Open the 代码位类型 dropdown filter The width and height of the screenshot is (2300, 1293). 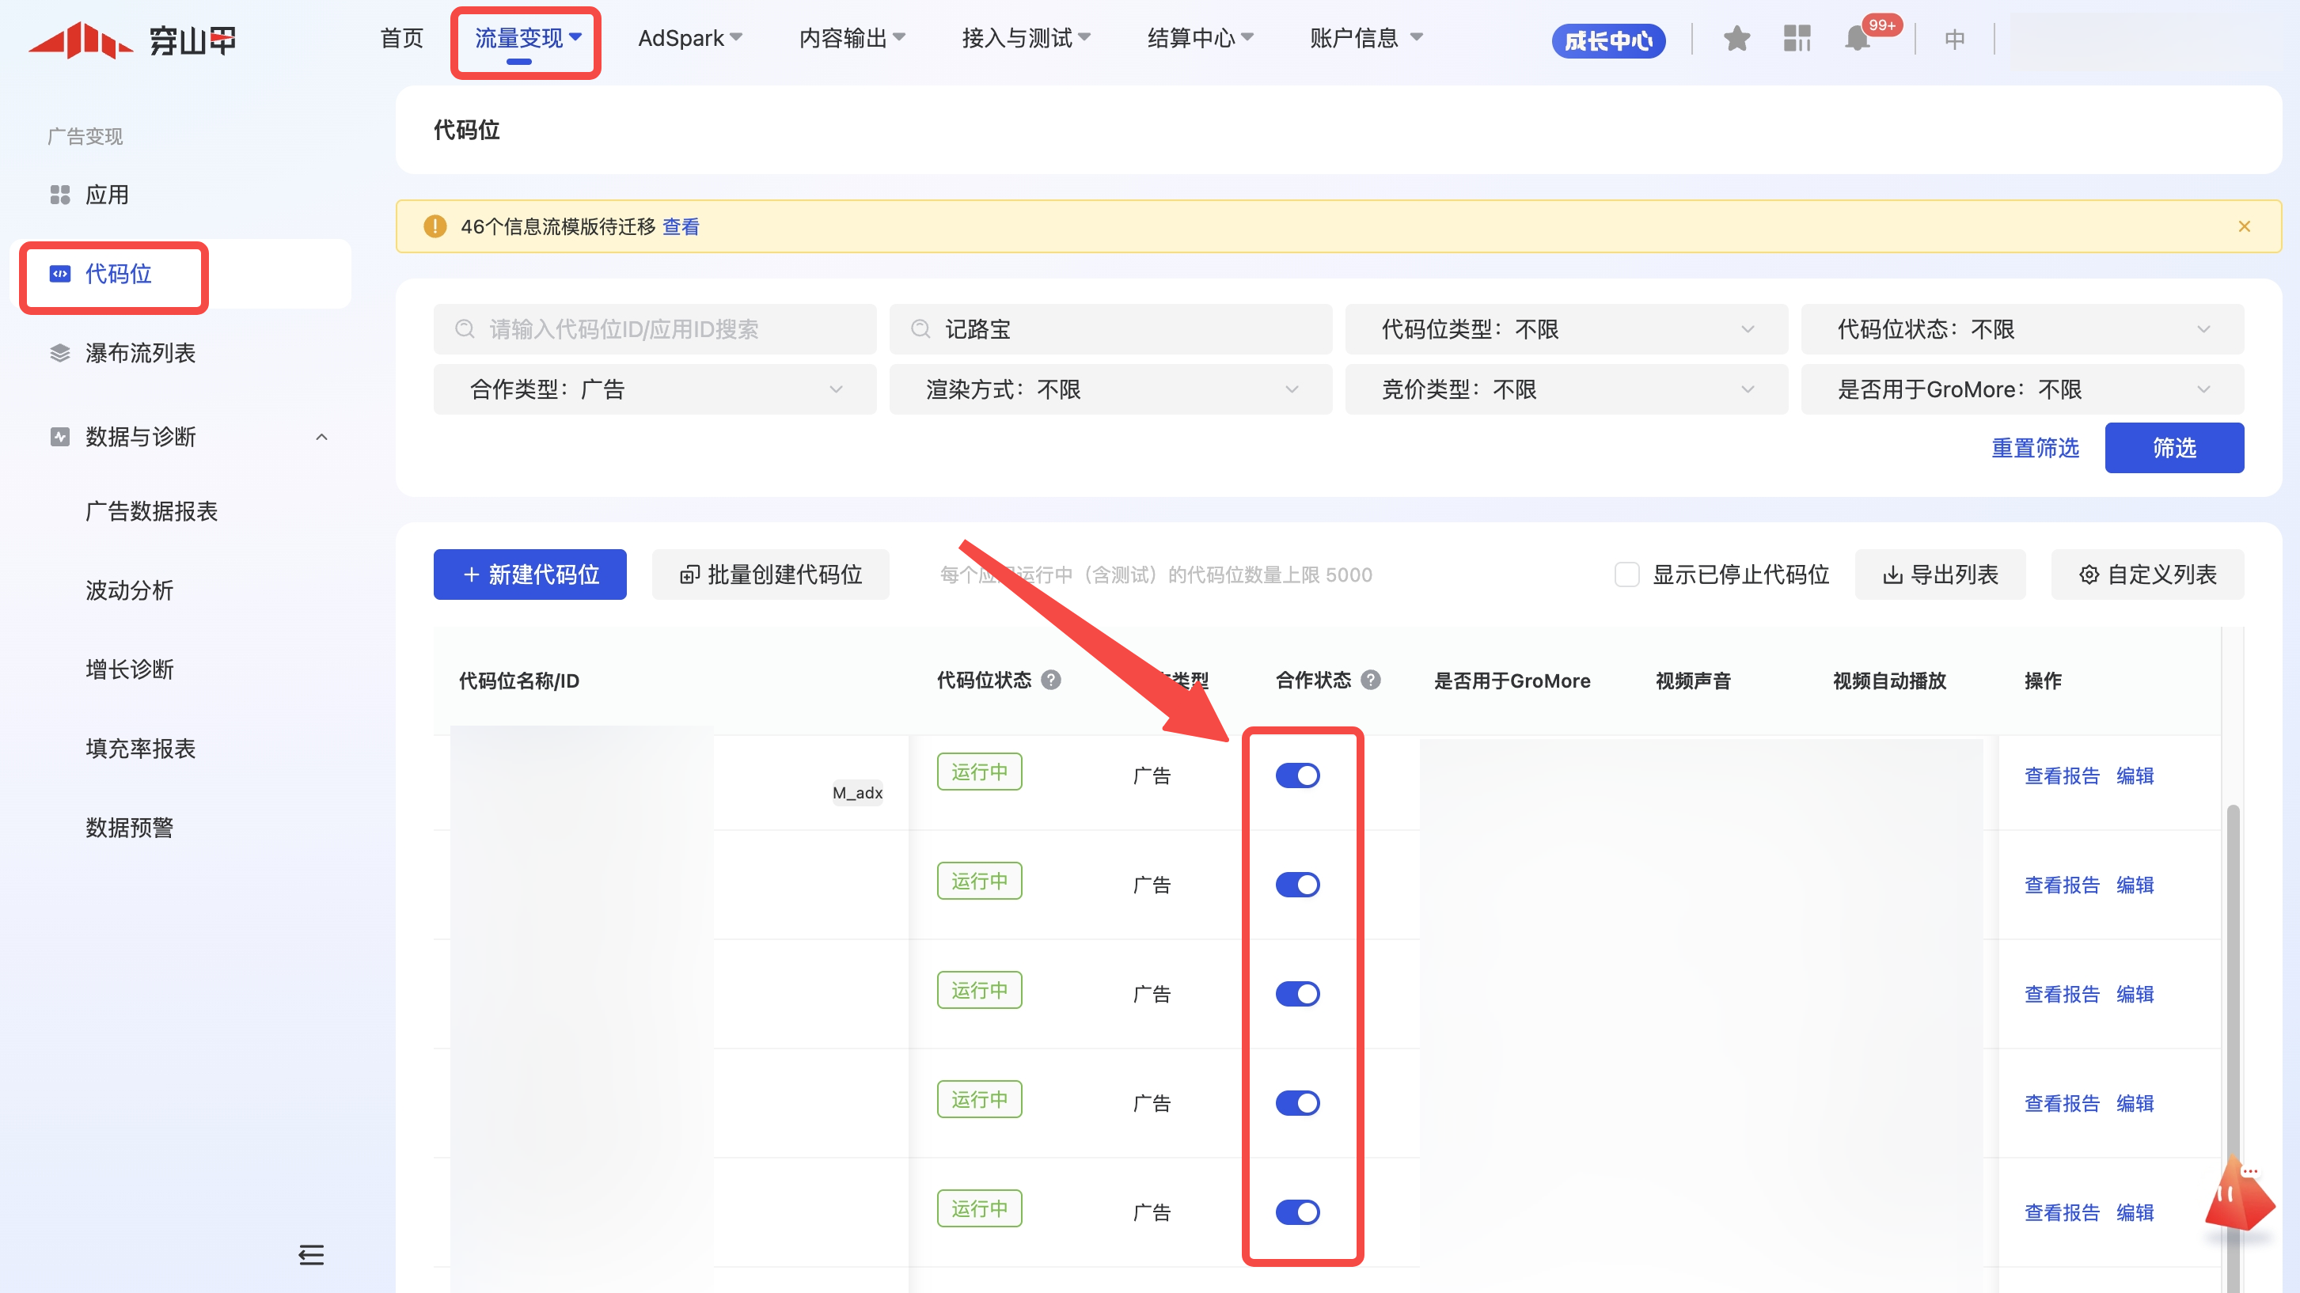click(1566, 329)
